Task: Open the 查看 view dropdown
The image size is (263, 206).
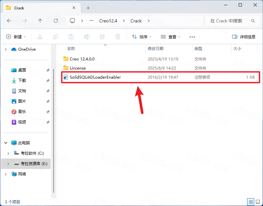Action: (170, 37)
